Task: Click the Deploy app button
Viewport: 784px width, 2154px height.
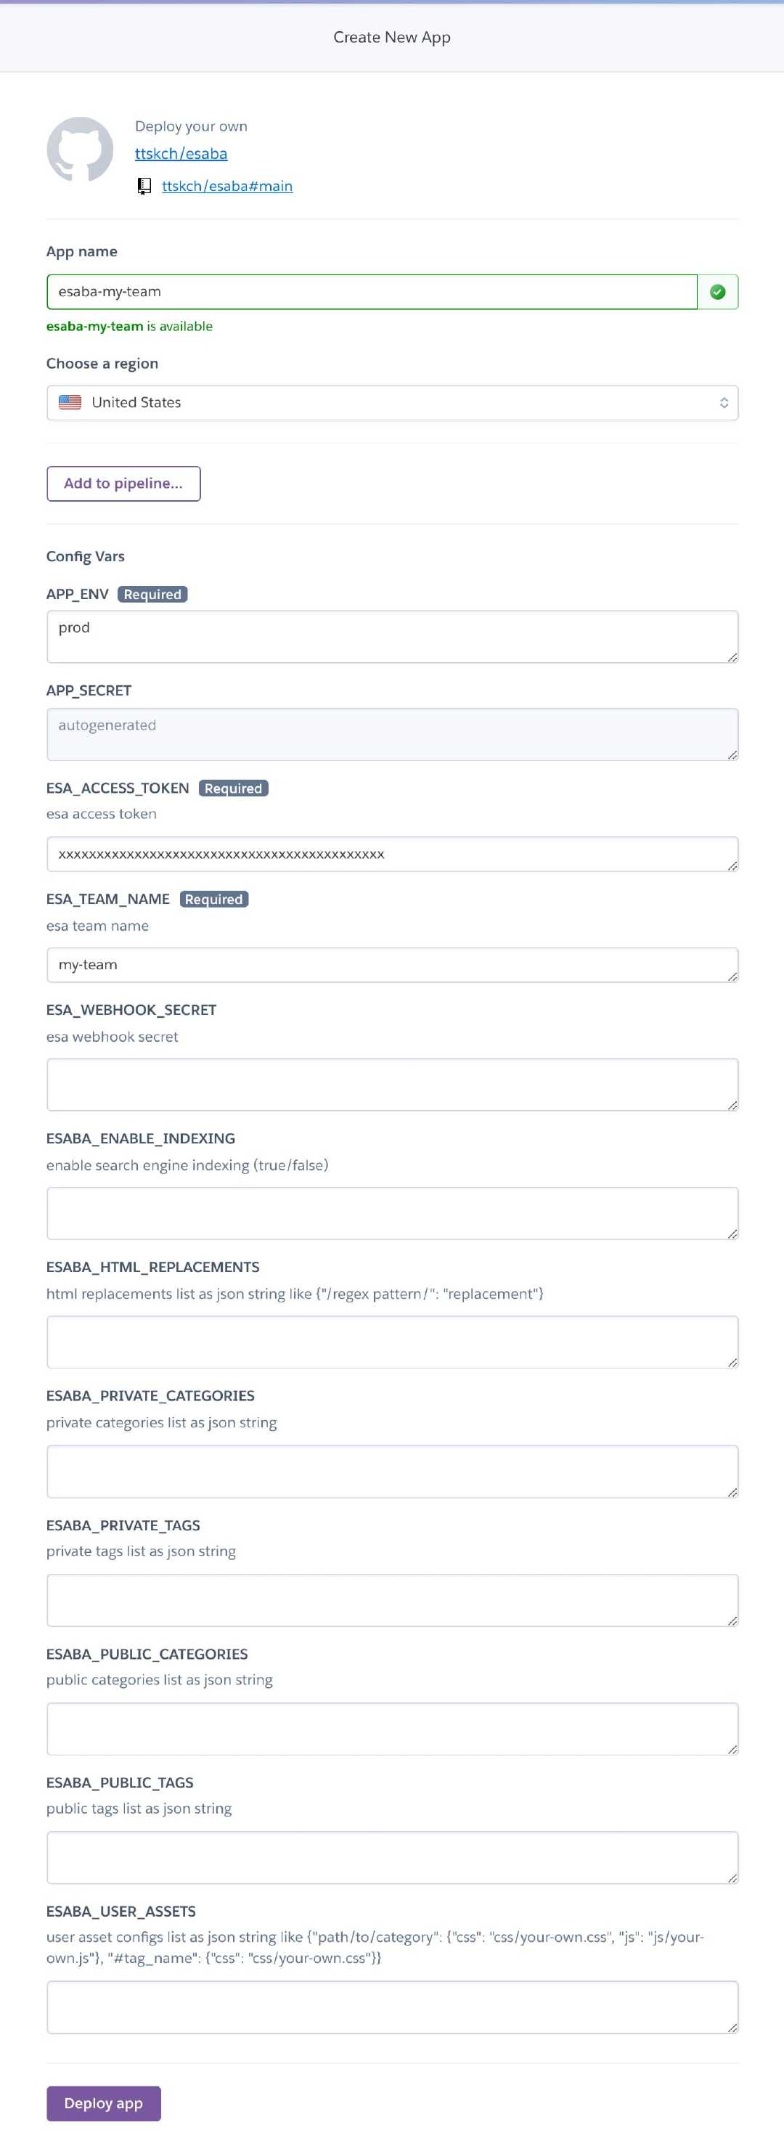Action: tap(104, 2102)
